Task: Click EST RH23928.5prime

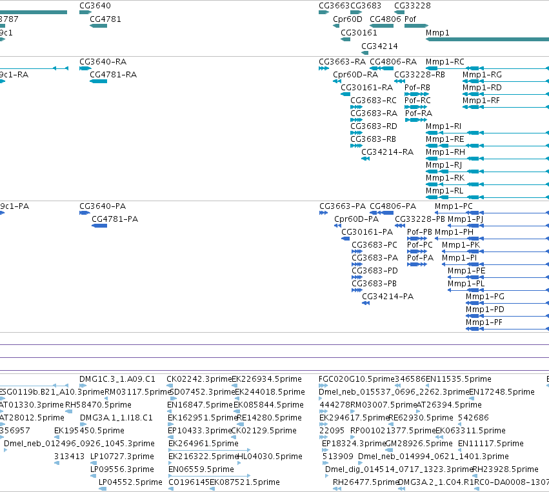Action: [x=506, y=469]
